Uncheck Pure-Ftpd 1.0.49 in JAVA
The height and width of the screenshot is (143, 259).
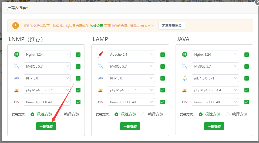(x=247, y=102)
